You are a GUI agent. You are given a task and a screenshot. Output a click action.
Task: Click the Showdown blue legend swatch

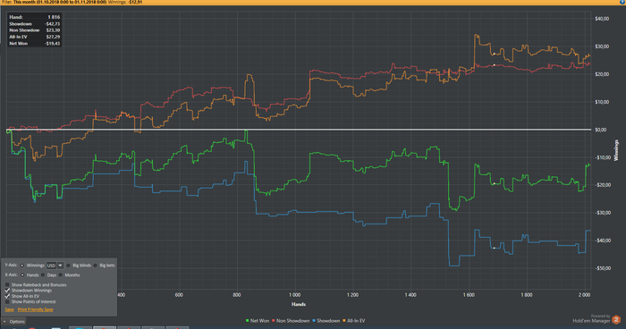[314, 321]
